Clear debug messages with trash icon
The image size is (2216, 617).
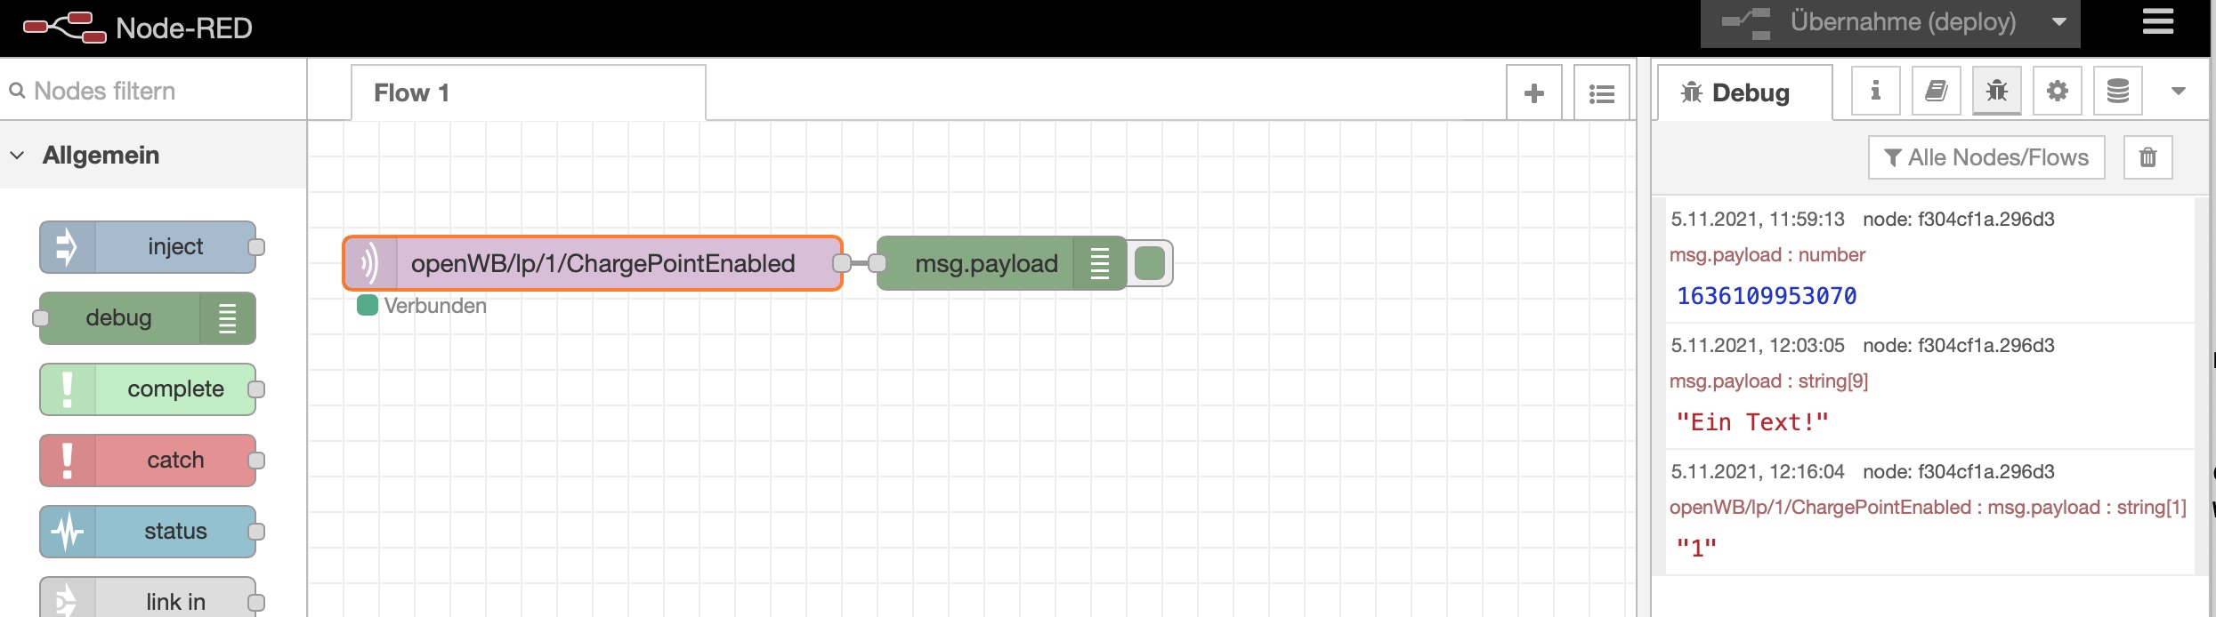pyautogui.click(x=2148, y=157)
